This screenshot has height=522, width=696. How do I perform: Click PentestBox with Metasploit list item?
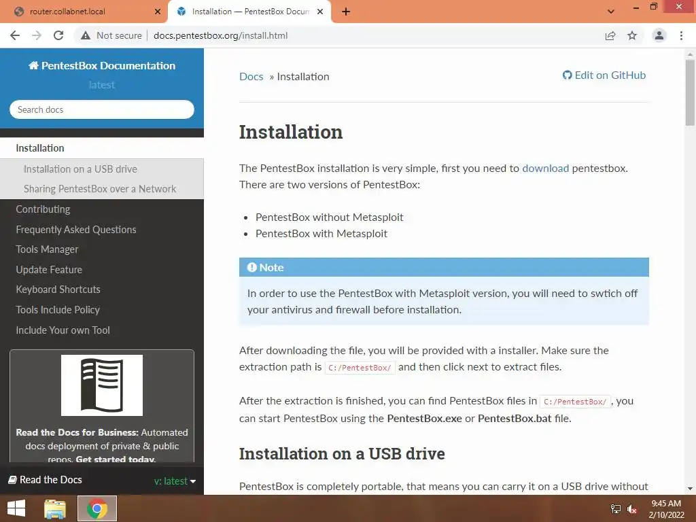(321, 234)
